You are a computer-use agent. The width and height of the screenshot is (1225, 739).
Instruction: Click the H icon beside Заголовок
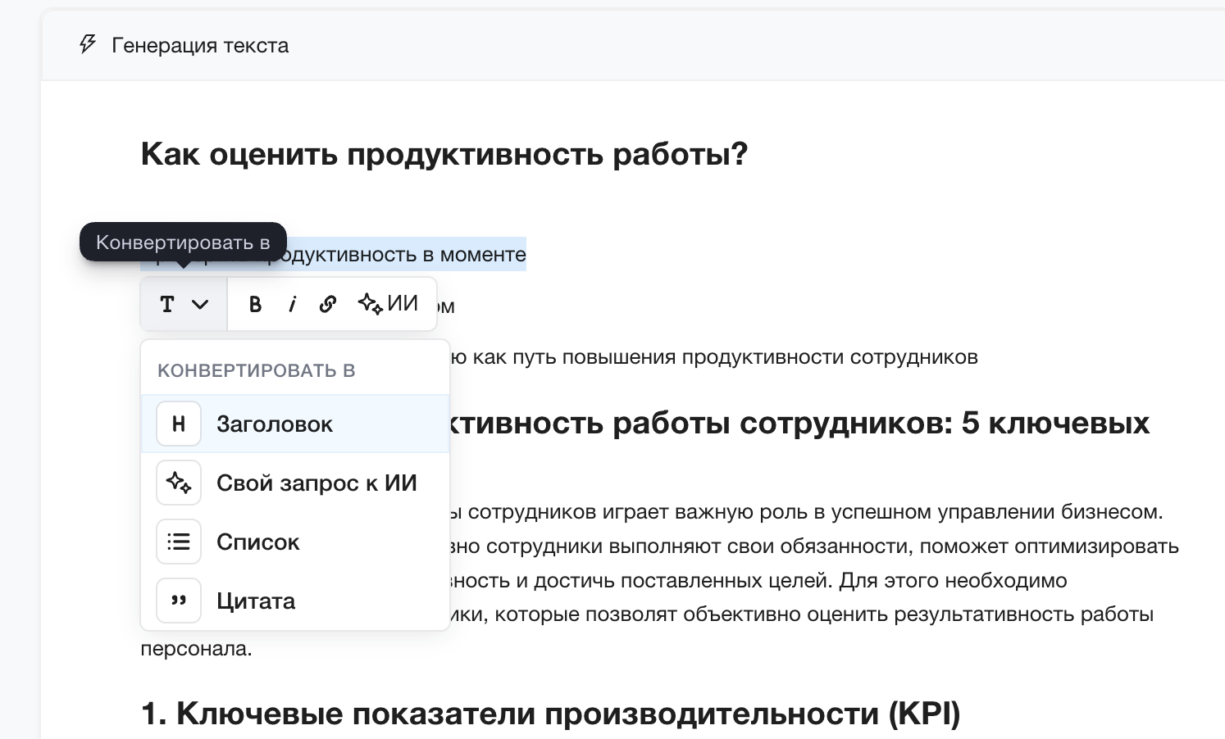pos(179,424)
